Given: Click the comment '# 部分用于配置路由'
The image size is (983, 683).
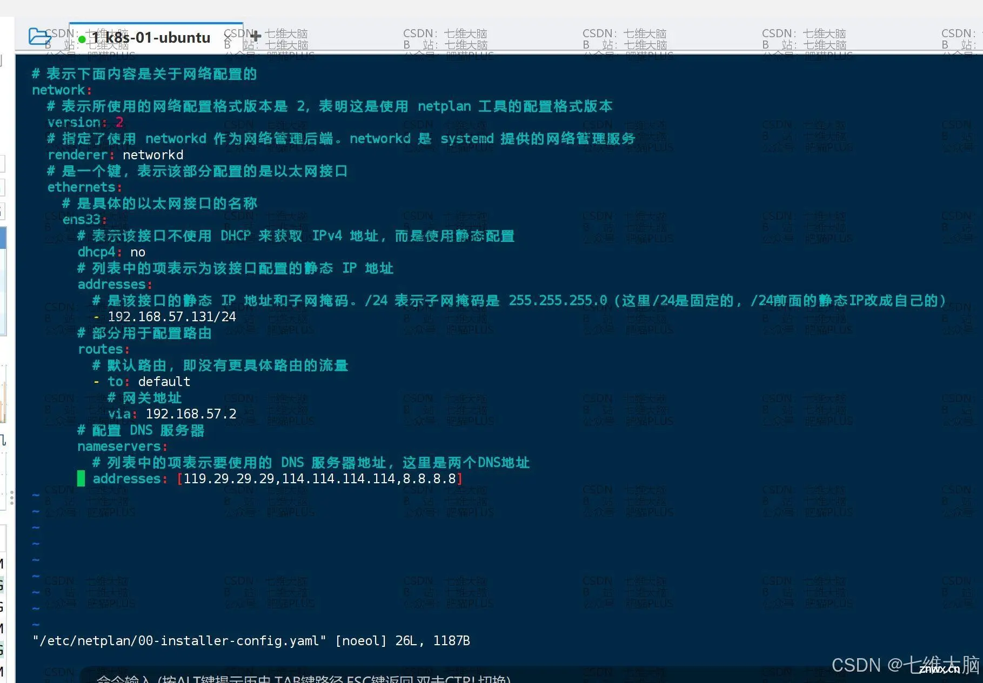Looking at the screenshot, I should 144,333.
